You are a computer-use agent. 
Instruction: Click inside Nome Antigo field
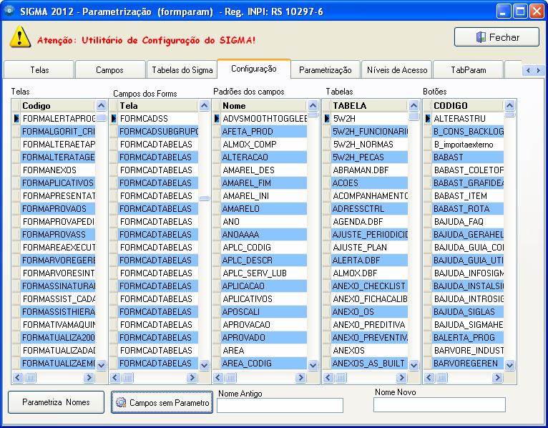280,405
